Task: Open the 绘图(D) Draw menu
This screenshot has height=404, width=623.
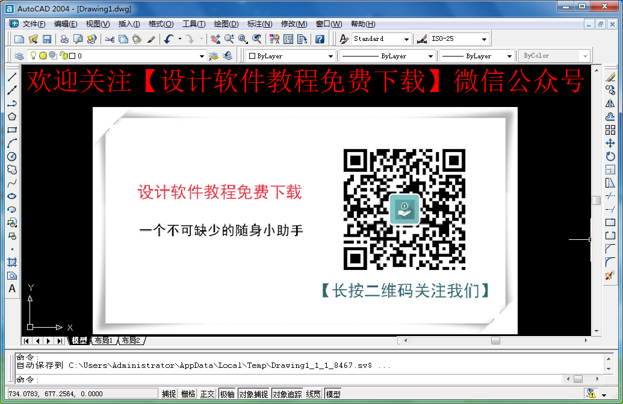Action: pos(226,24)
